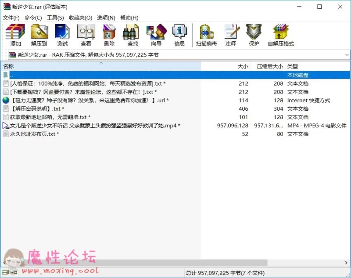Open the 工具(S) menu

55,18
